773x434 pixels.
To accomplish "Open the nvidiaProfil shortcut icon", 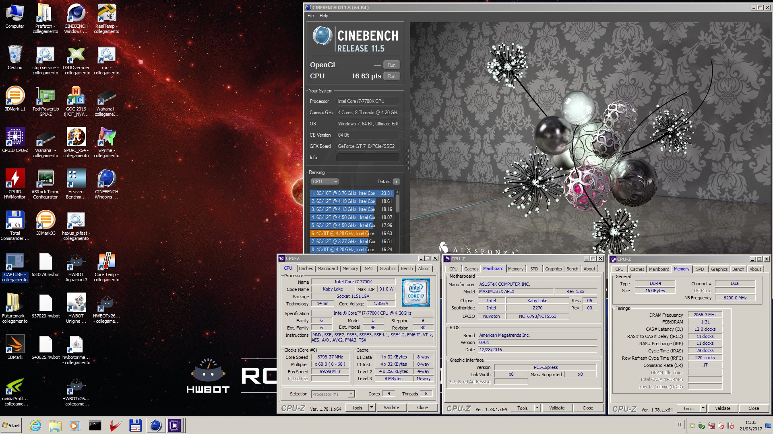I will click(x=15, y=391).
